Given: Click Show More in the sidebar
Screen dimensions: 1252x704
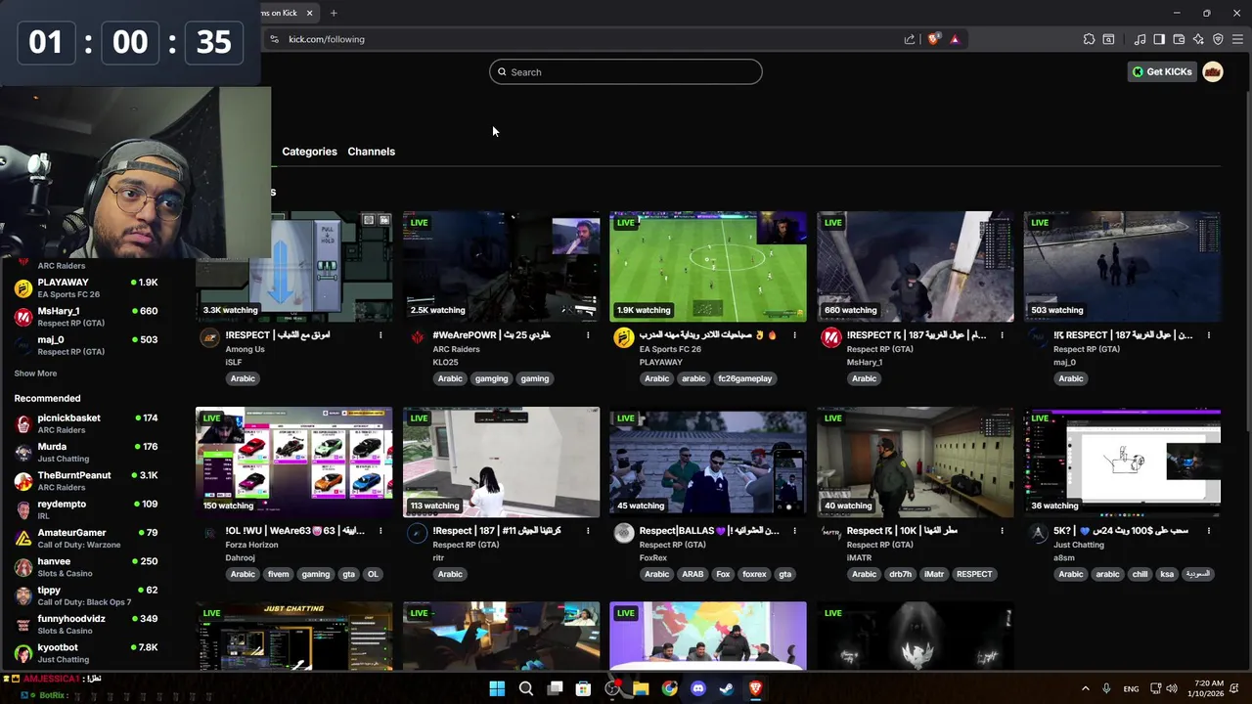Looking at the screenshot, I should click(x=35, y=374).
